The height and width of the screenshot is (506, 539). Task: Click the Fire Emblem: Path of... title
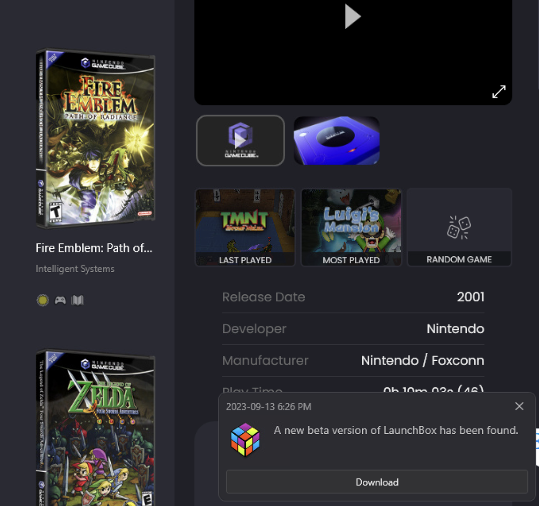coord(94,248)
